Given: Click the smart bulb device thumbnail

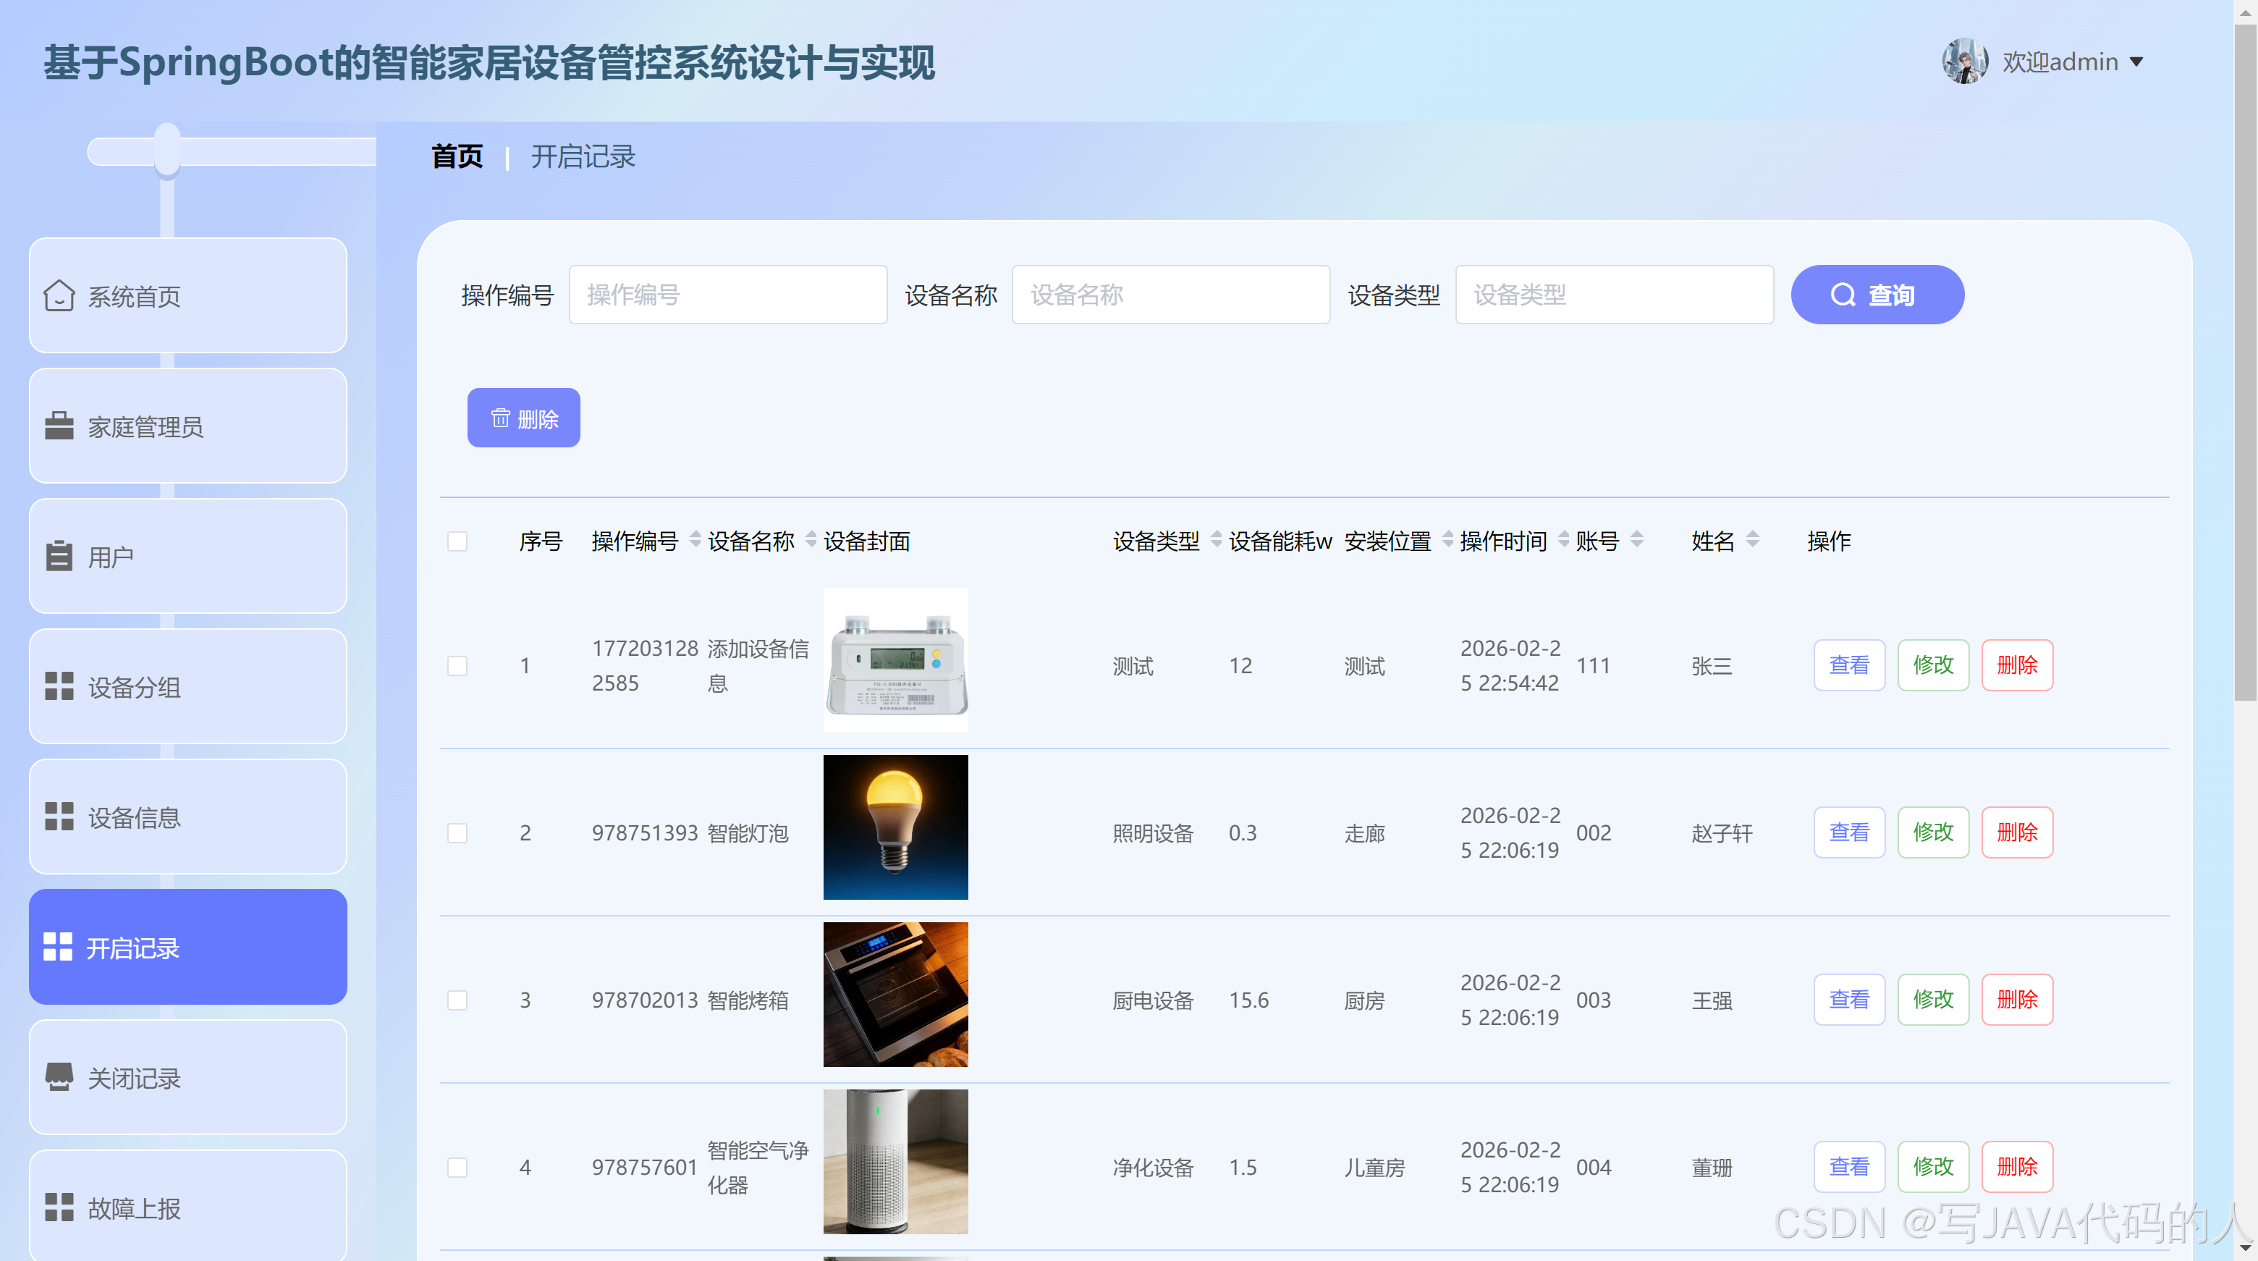Looking at the screenshot, I should click(x=896, y=827).
